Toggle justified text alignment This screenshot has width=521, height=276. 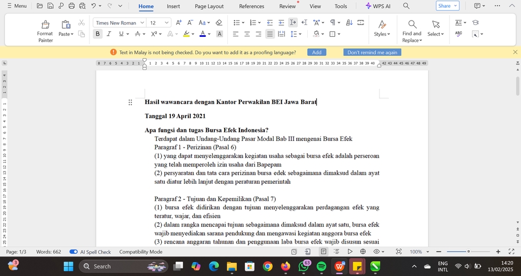point(270,34)
